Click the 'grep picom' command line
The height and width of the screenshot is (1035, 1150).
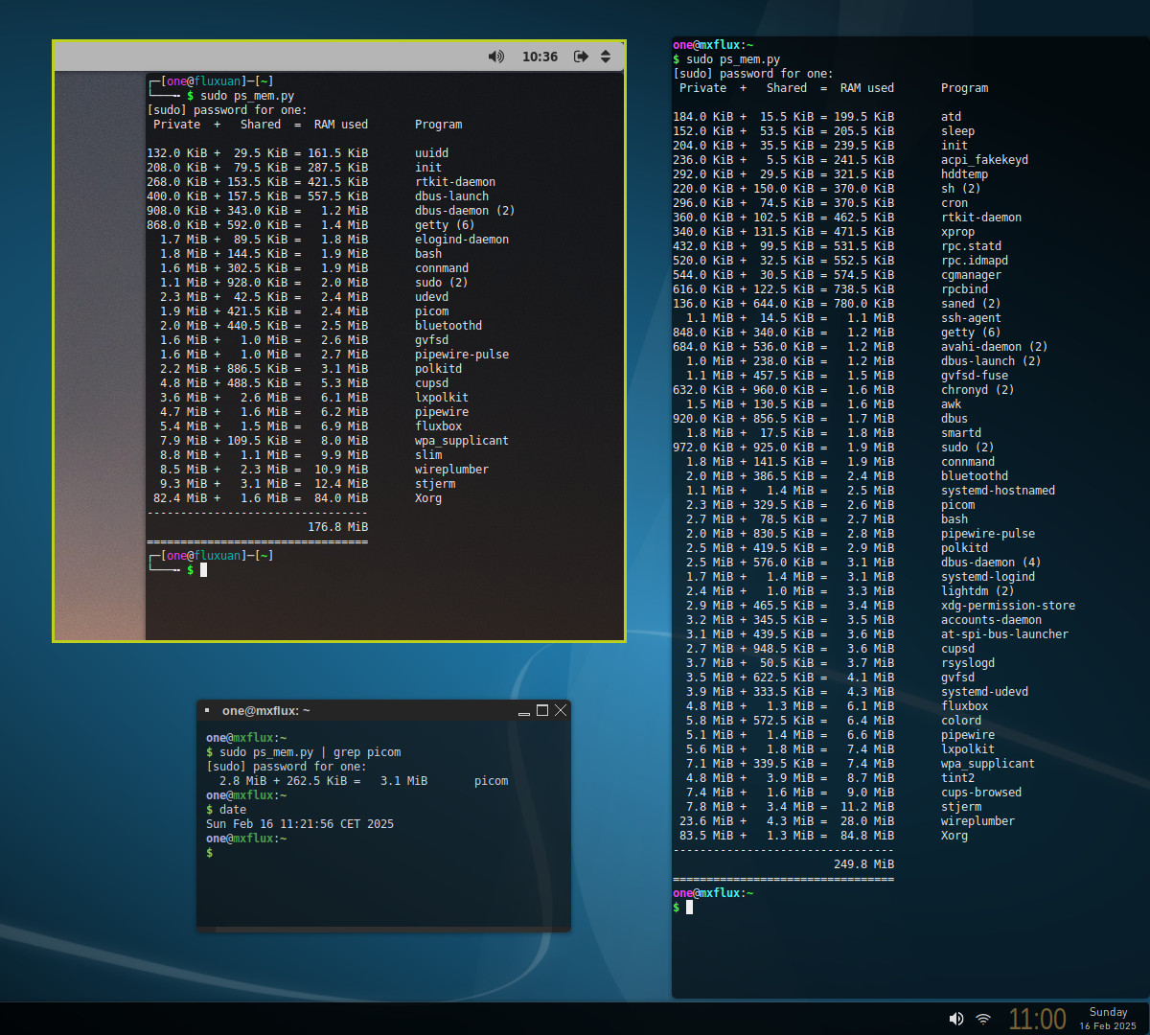pyautogui.click(x=304, y=752)
